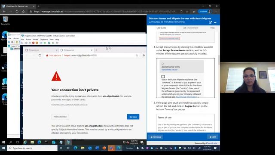The image size is (275, 155).
Task: Open the inner VM Start menu
Action: tap(3, 142)
